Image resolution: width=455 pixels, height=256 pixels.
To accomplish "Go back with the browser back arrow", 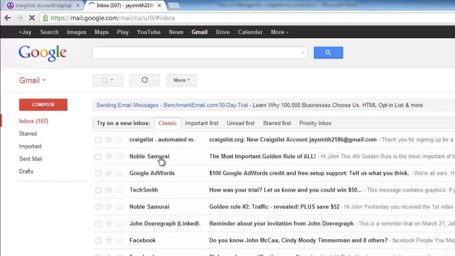I will [x=7, y=18].
